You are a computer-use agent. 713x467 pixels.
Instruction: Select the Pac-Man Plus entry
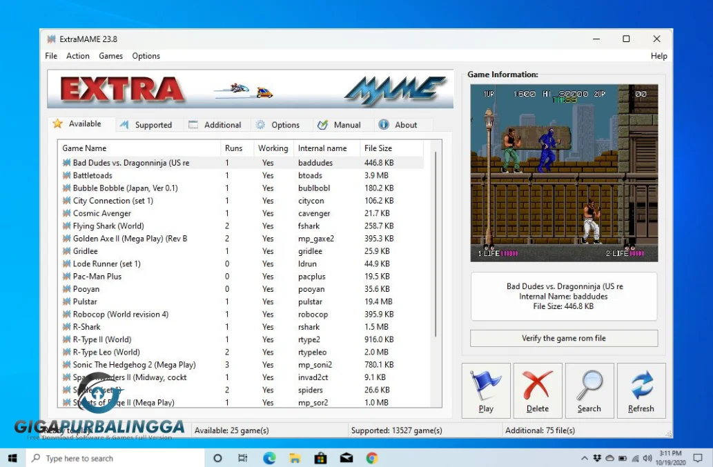tap(242, 276)
